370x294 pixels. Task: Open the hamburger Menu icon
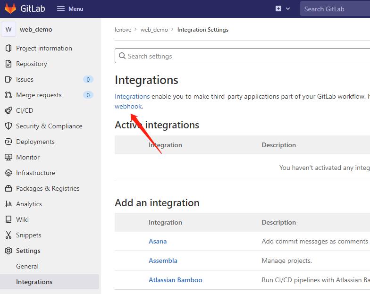click(60, 8)
